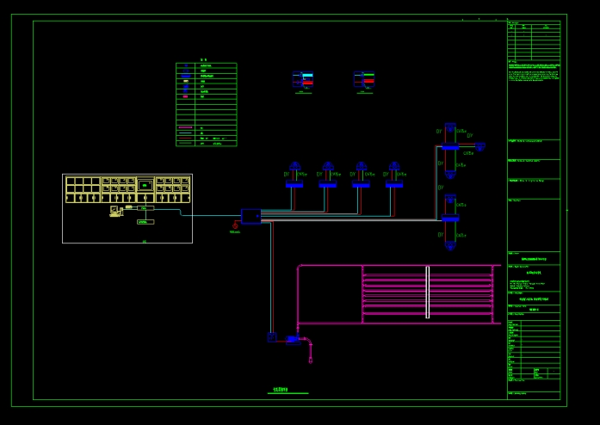This screenshot has height=425, width=600.
Task: Select the third dome camera from the left
Action: pyautogui.click(x=361, y=166)
